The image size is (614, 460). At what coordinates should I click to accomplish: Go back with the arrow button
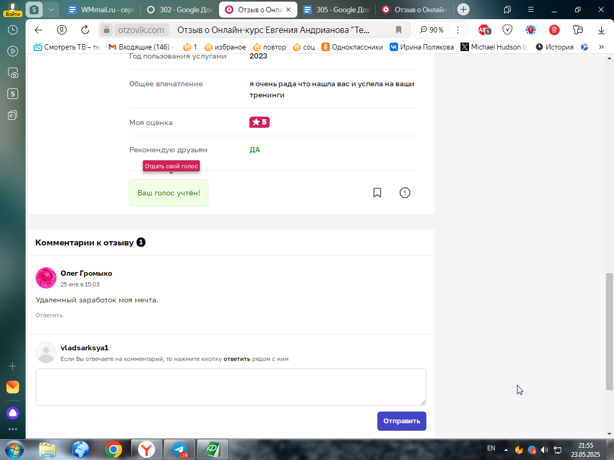pos(38,30)
